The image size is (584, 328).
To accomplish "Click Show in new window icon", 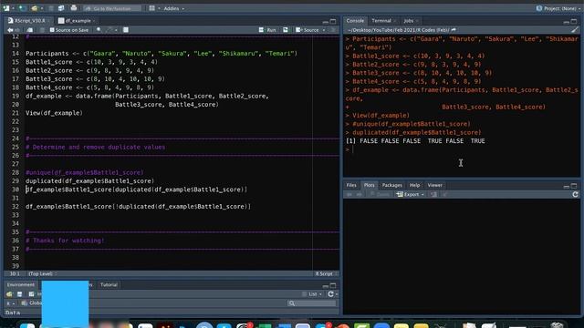I will click(x=30, y=30).
